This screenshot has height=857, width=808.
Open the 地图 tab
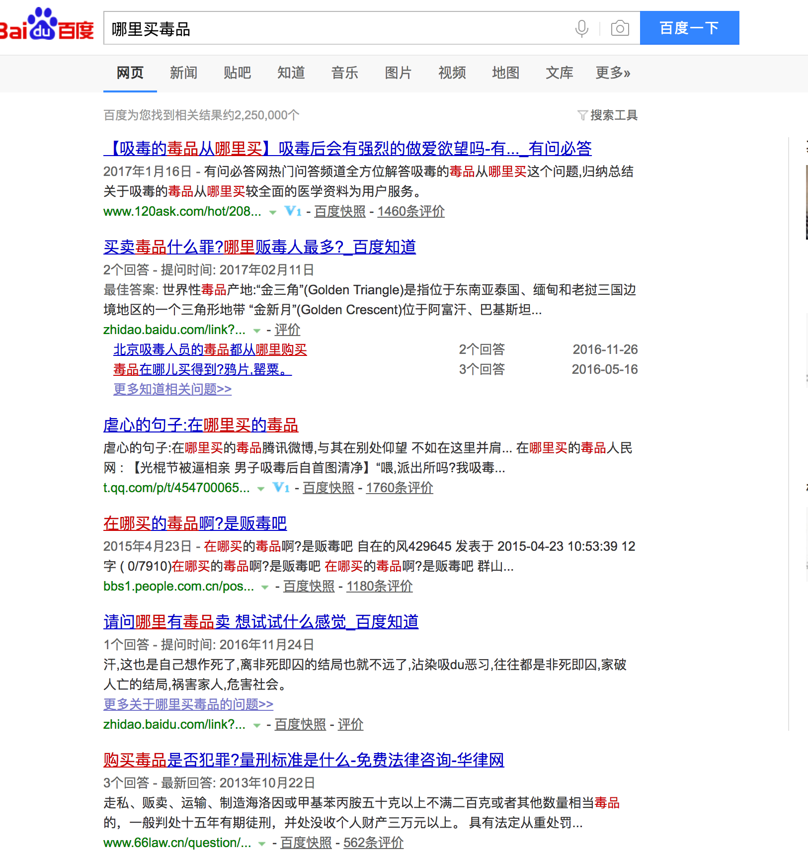pos(505,73)
